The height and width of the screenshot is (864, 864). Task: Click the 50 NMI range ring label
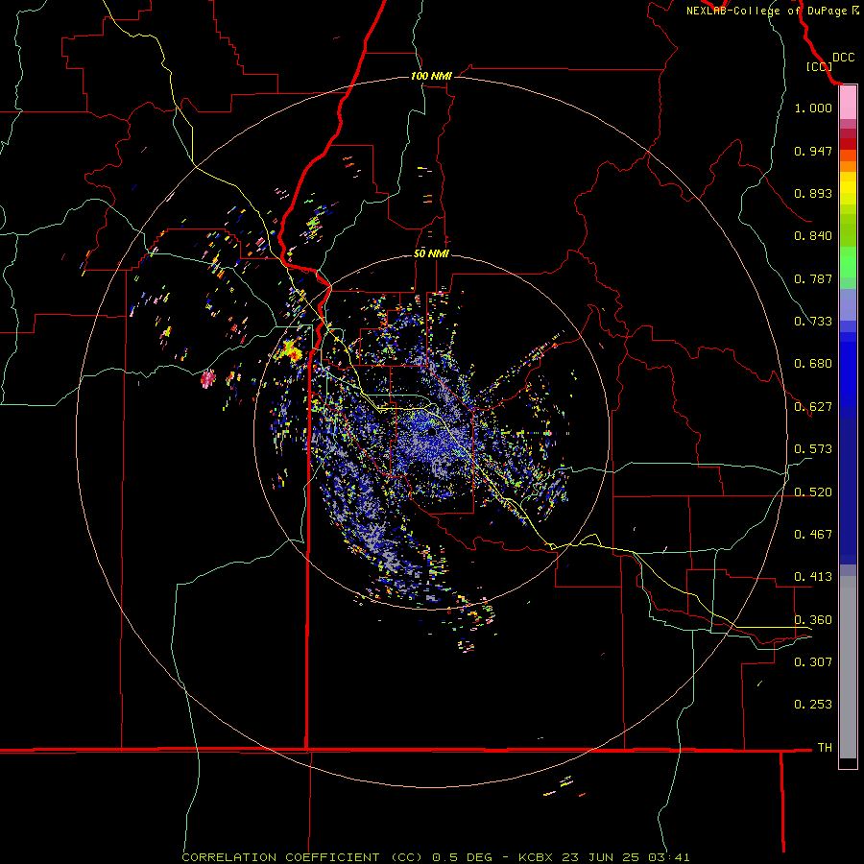(x=431, y=254)
